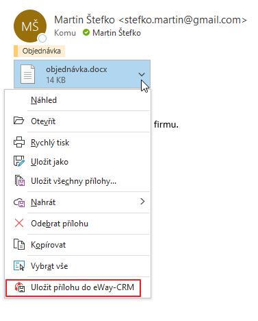Image resolution: width=258 pixels, height=321 pixels.
Task: Click the Nahrát cloud upload icon
Action: (x=19, y=202)
